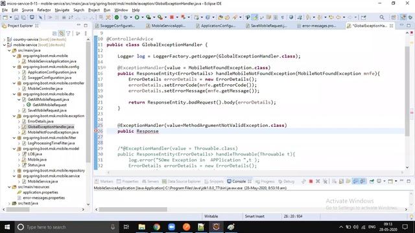Click Remove All Terminated Launches icon

point(325,181)
